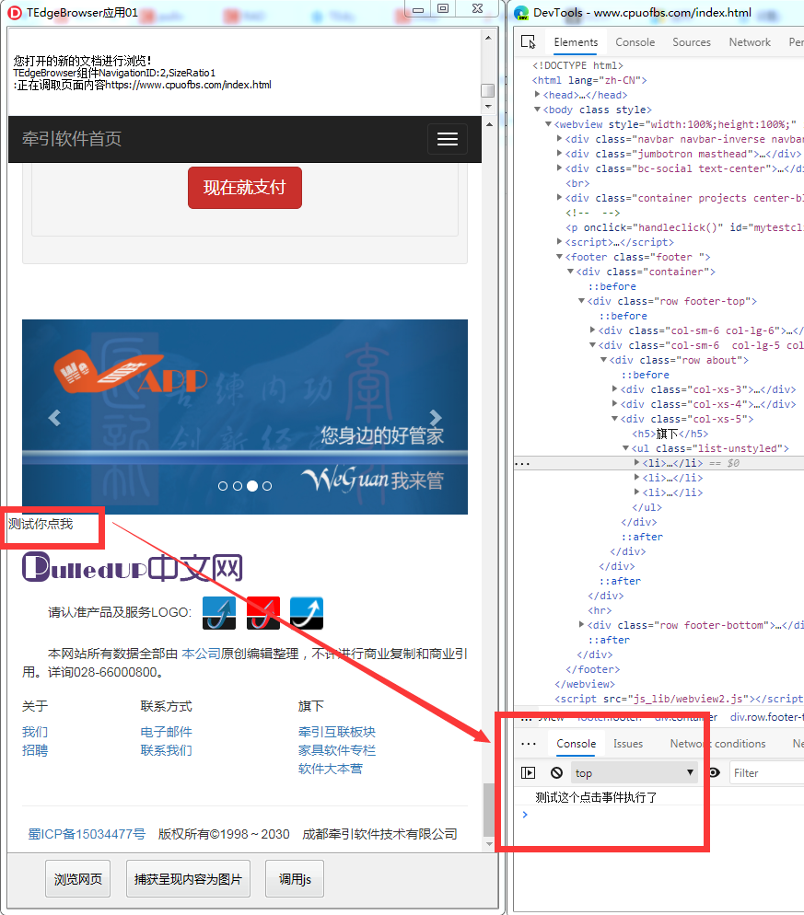Open the Sources tab
Viewport: 804px width, 915px height.
[692, 42]
